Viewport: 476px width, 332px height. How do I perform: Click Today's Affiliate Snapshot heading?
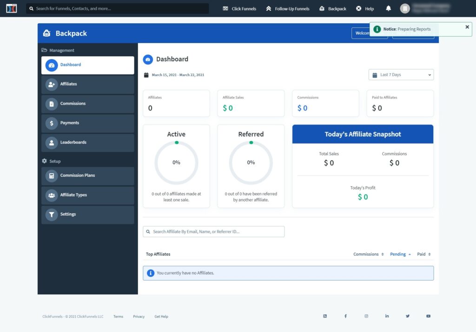click(363, 134)
